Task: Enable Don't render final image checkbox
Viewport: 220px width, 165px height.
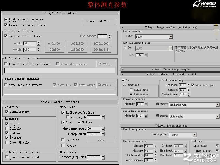Action: tap(7, 157)
